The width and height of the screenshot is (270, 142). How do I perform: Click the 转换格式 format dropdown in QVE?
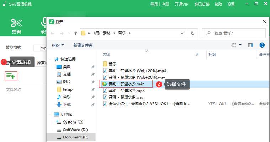point(40,48)
